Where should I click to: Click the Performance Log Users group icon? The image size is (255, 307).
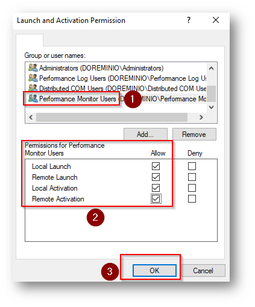click(33, 78)
